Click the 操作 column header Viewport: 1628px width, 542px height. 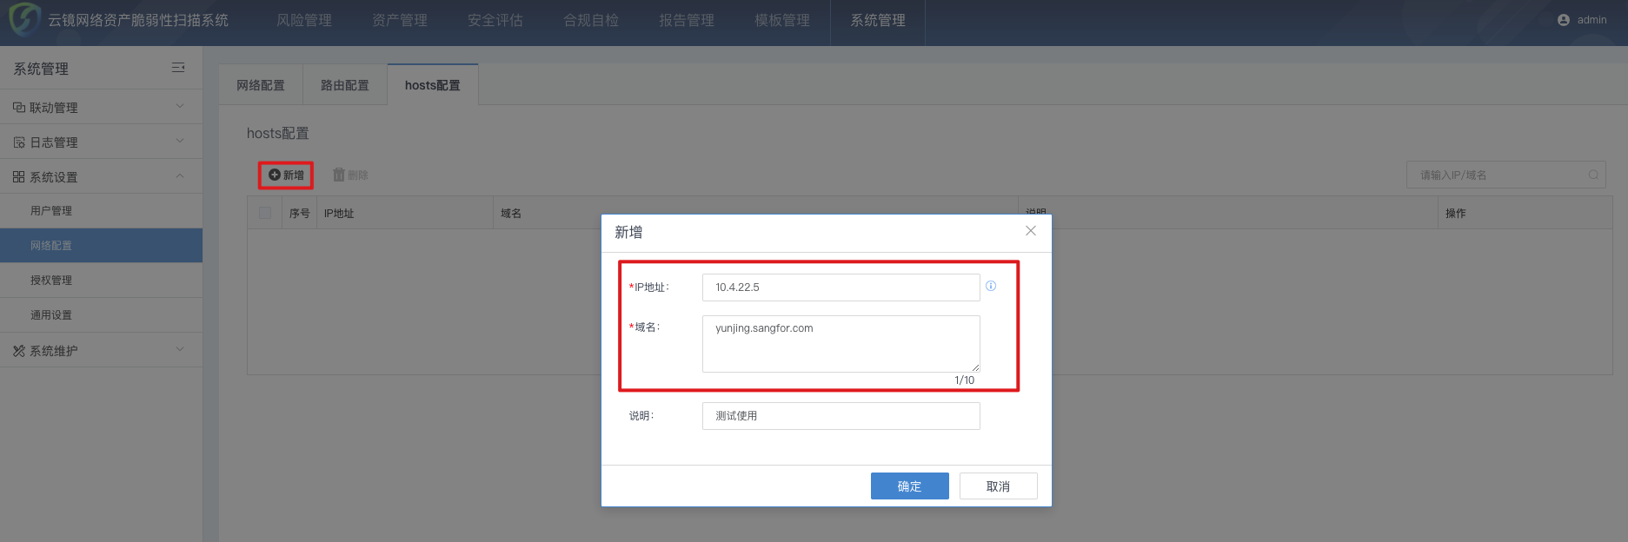pyautogui.click(x=1456, y=214)
